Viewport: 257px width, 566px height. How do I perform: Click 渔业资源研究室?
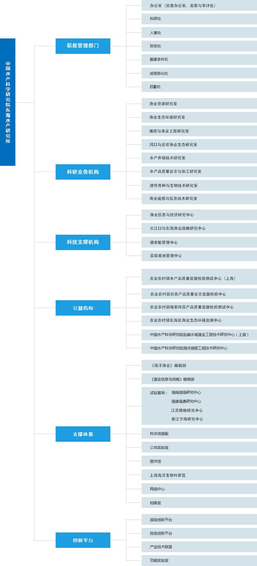click(x=199, y=104)
